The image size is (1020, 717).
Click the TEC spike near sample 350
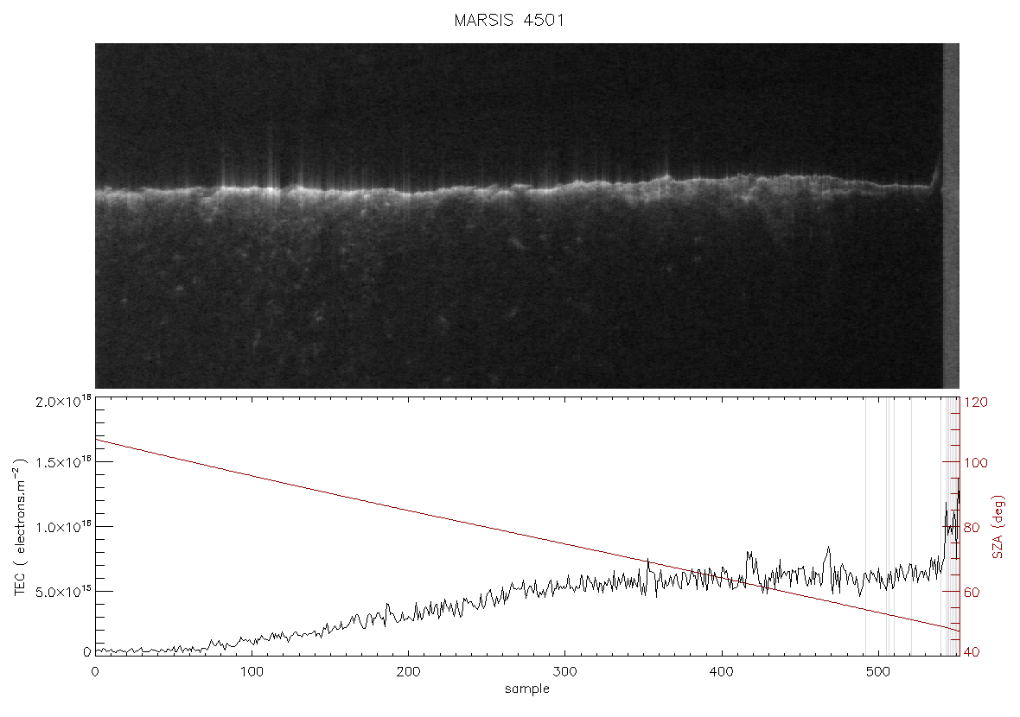click(x=648, y=564)
